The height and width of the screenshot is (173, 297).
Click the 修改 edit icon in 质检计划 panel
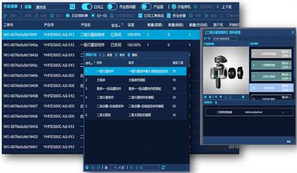(x=116, y=55)
